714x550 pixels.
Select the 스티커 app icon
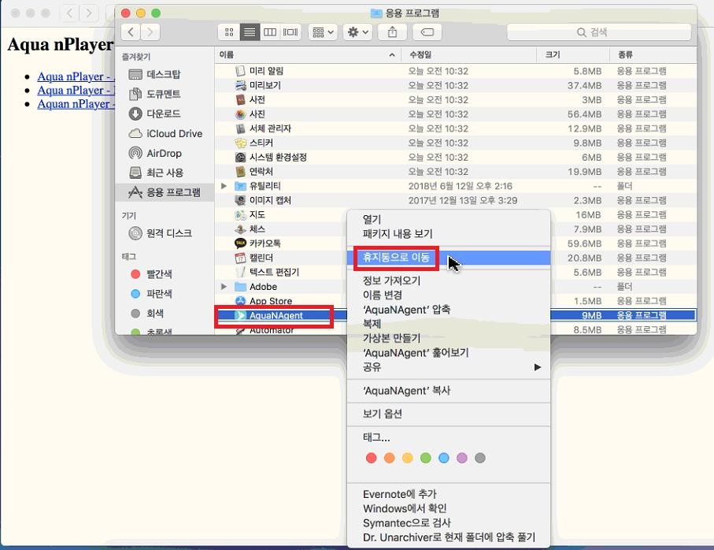240,143
